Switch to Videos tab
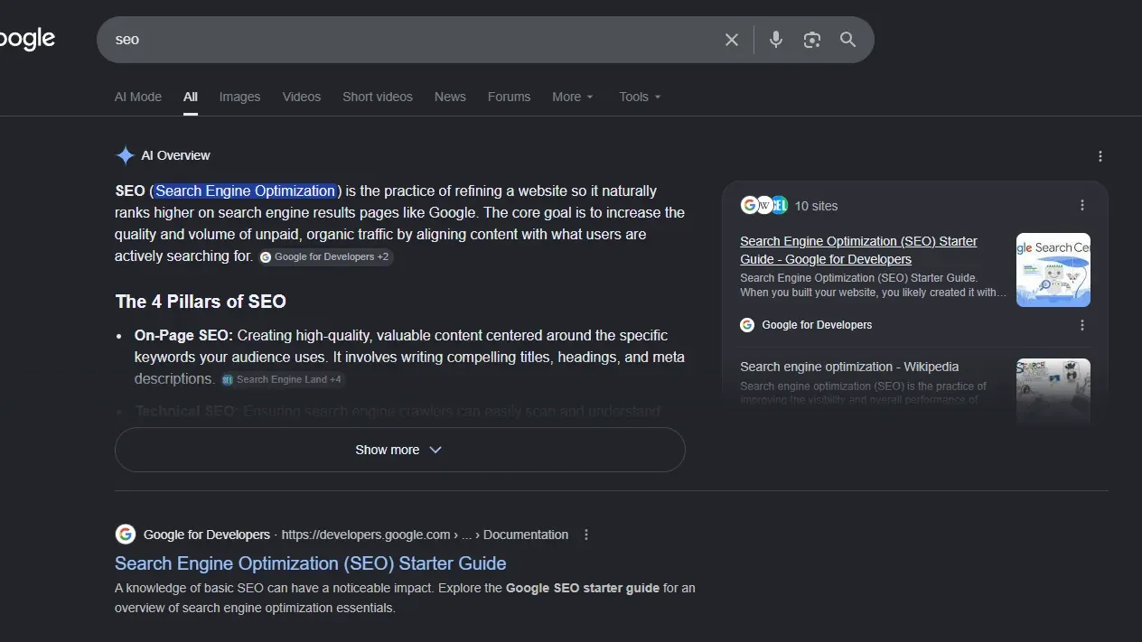This screenshot has height=642, width=1142. point(302,97)
